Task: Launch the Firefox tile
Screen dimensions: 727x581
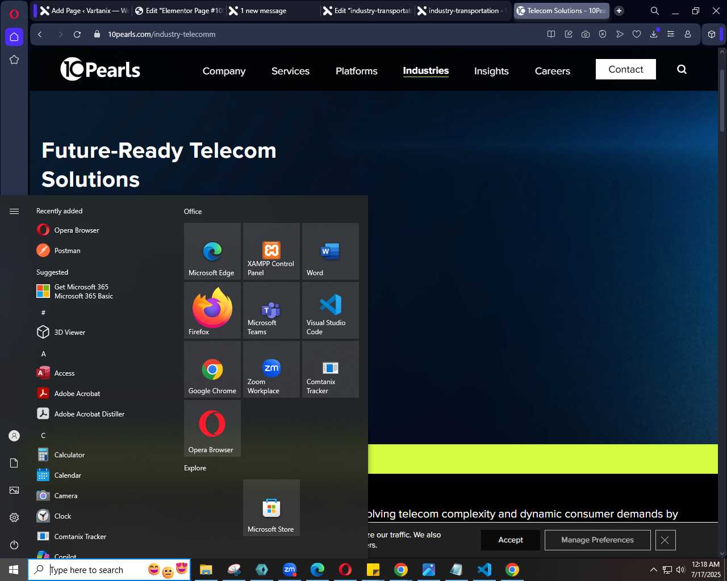Action: (x=212, y=310)
